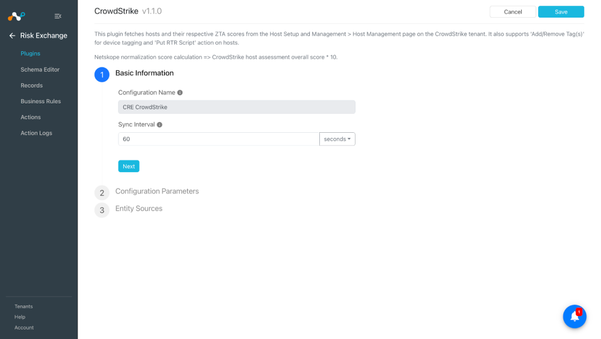Click the Next button
This screenshot has height=339, width=601.
pos(129,166)
